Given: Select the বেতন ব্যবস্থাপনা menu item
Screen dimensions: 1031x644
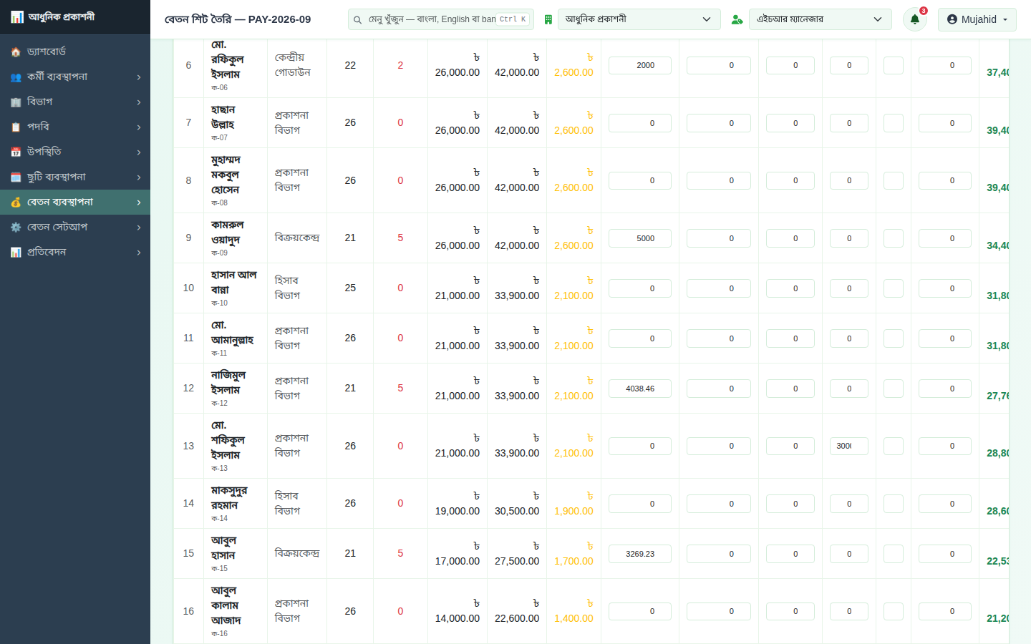Looking at the screenshot, I should tap(75, 203).
